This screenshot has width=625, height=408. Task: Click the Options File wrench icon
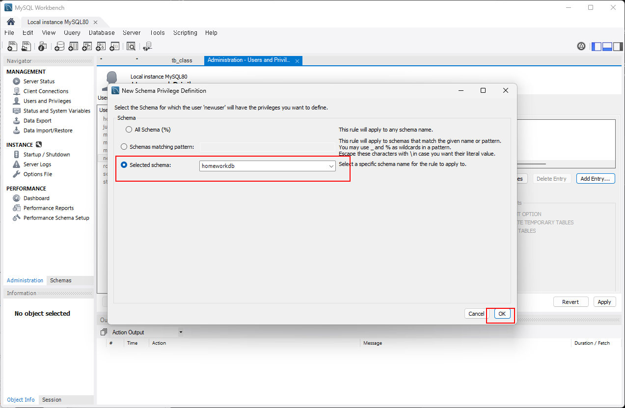17,174
